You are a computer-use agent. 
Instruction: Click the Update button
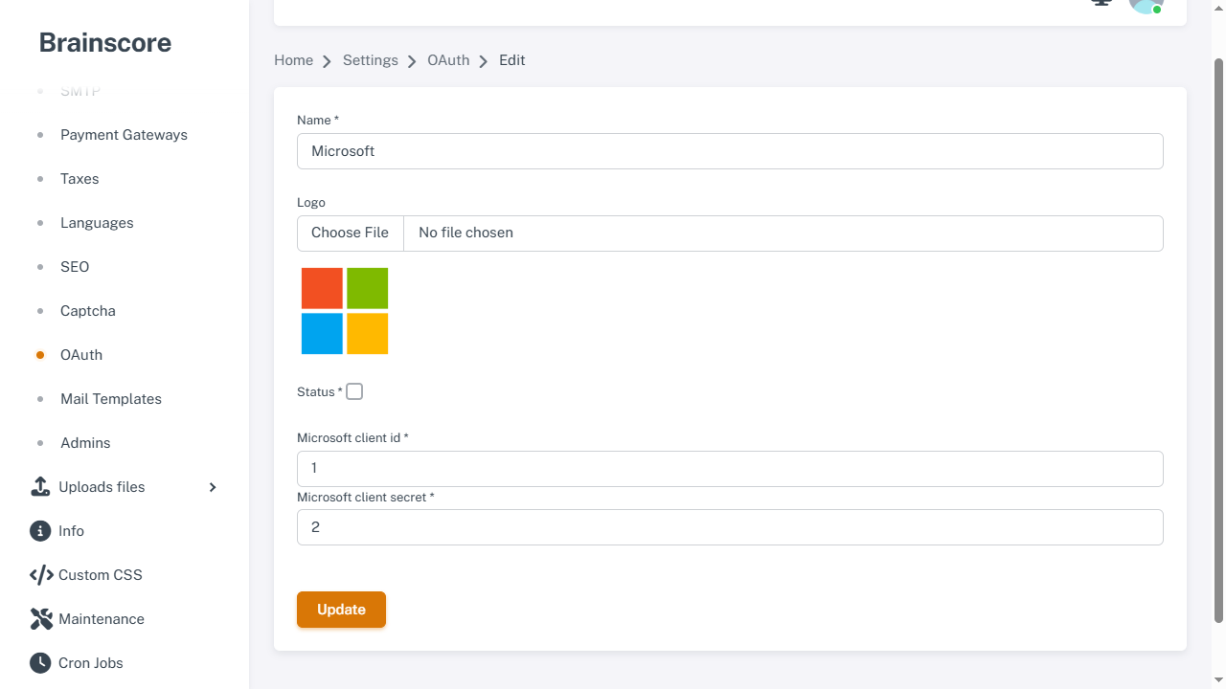[x=341, y=610]
